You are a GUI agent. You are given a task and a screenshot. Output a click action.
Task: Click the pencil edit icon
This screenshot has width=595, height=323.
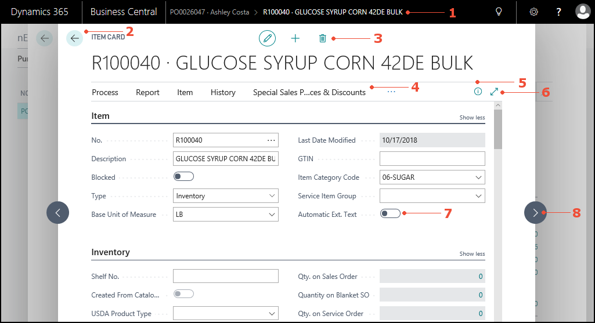pos(267,38)
